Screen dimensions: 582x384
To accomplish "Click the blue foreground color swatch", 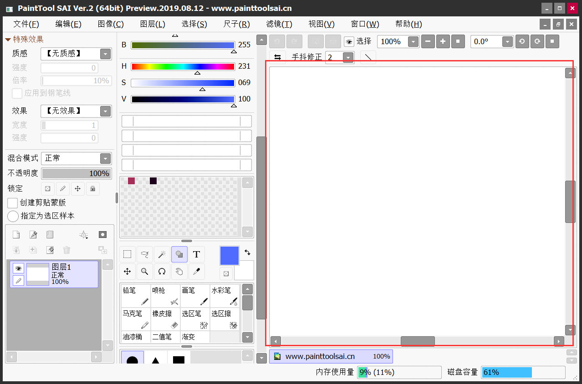I will click(x=229, y=256).
